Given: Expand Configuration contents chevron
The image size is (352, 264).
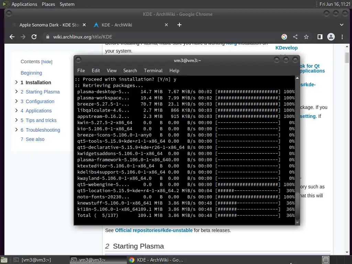Looking at the screenshot, I should [x=16, y=101].
